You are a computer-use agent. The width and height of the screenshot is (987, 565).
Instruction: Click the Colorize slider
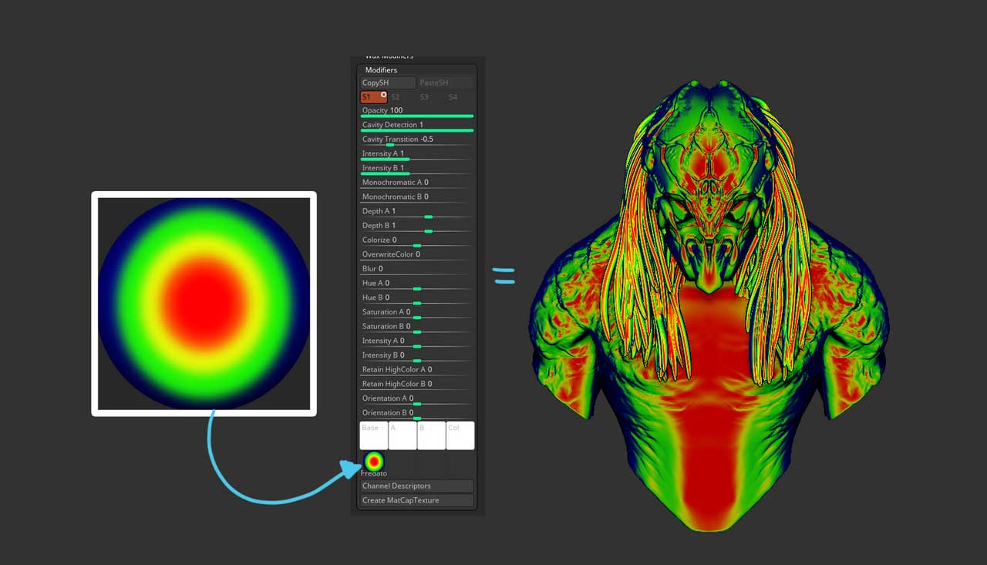(x=417, y=240)
